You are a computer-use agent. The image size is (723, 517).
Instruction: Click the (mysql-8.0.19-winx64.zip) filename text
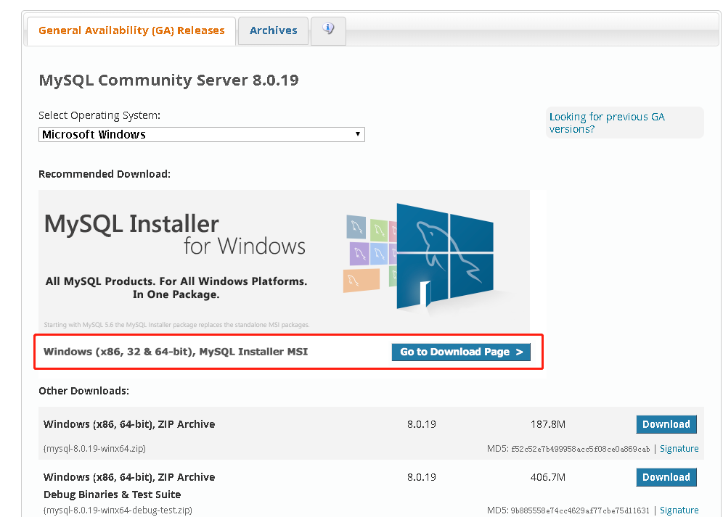(94, 449)
